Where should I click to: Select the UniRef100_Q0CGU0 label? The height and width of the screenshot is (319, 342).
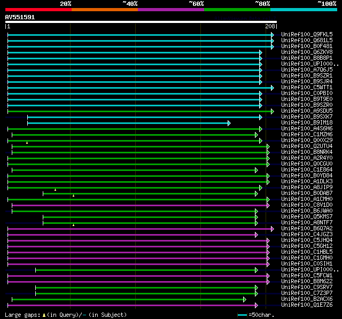pyautogui.click(x=307, y=164)
